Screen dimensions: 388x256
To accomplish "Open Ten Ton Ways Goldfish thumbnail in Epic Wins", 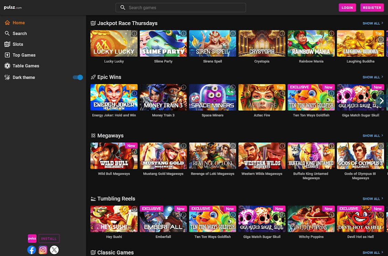I will coord(311,97).
